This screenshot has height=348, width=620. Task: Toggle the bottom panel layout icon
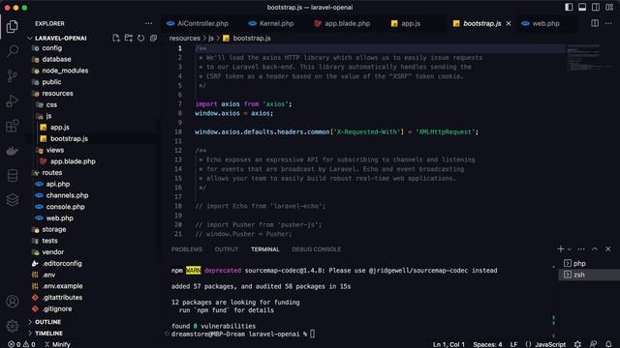[x=582, y=7]
